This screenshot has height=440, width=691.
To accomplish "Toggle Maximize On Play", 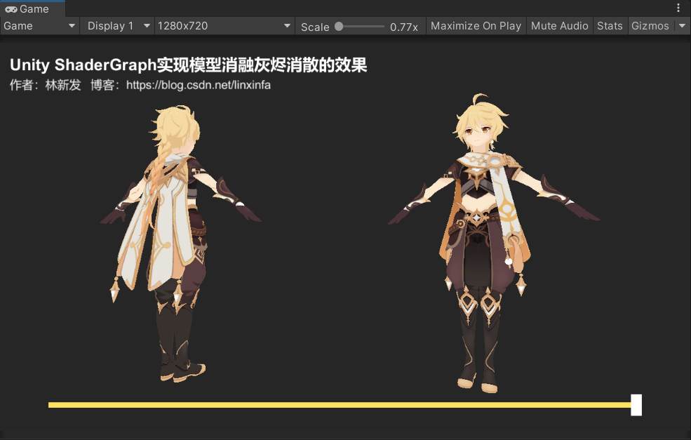I will click(476, 26).
